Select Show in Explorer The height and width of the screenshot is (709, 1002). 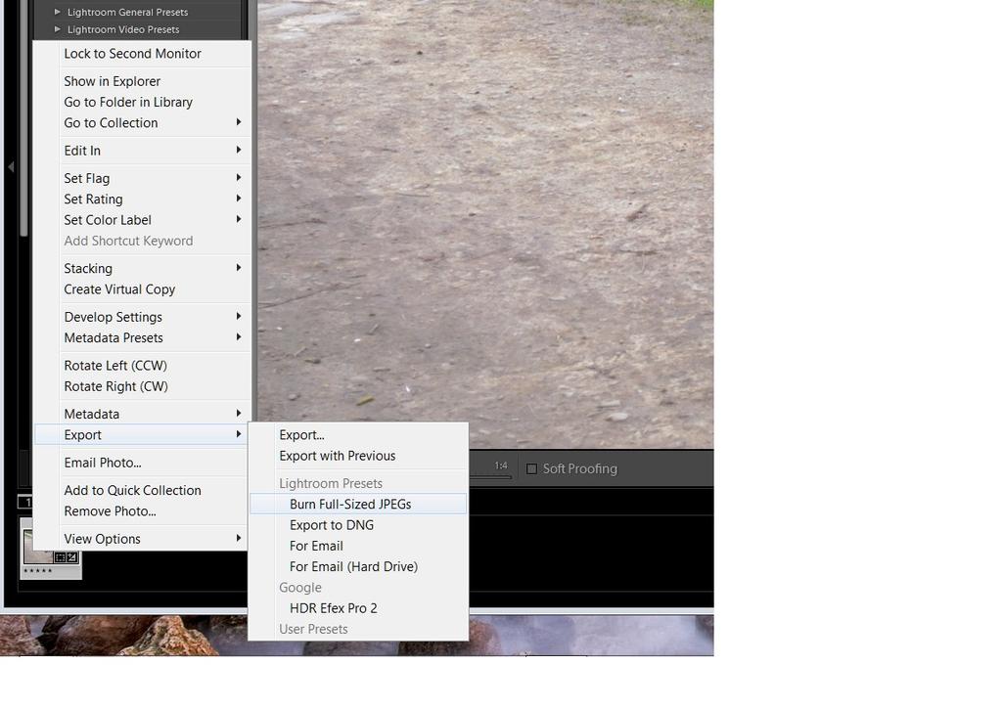coord(113,81)
